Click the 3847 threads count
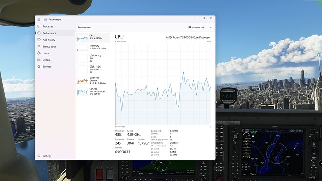Viewport: 322px width, 181px height. click(x=131, y=143)
